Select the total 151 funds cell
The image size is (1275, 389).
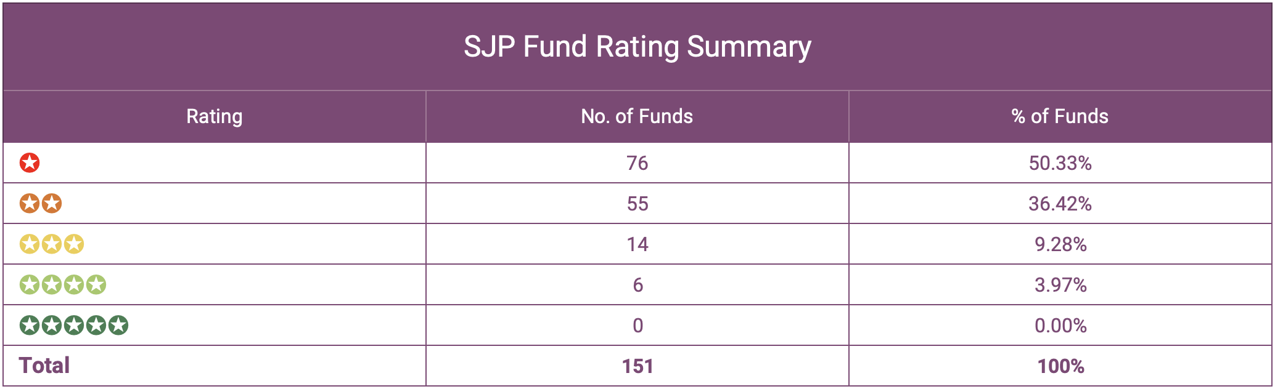(x=637, y=366)
